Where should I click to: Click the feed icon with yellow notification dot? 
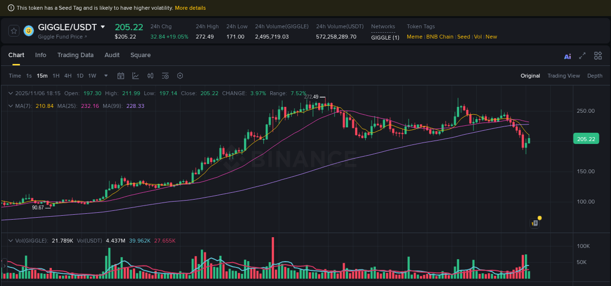pos(535,223)
